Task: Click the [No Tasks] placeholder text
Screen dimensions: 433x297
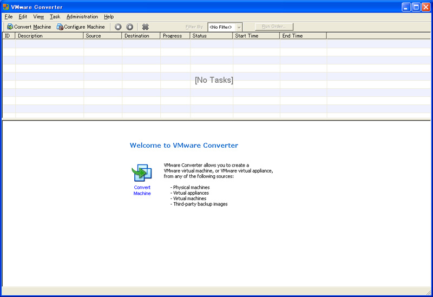Action: click(x=214, y=80)
